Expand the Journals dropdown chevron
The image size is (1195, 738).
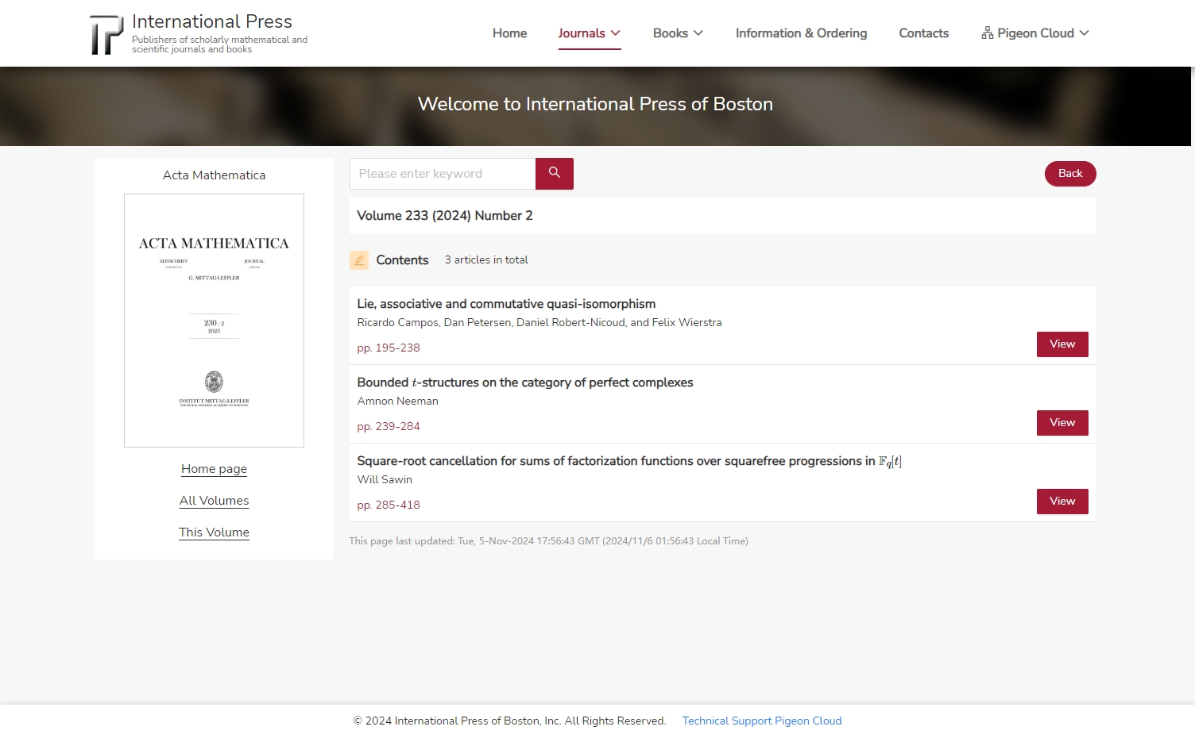pyautogui.click(x=616, y=33)
